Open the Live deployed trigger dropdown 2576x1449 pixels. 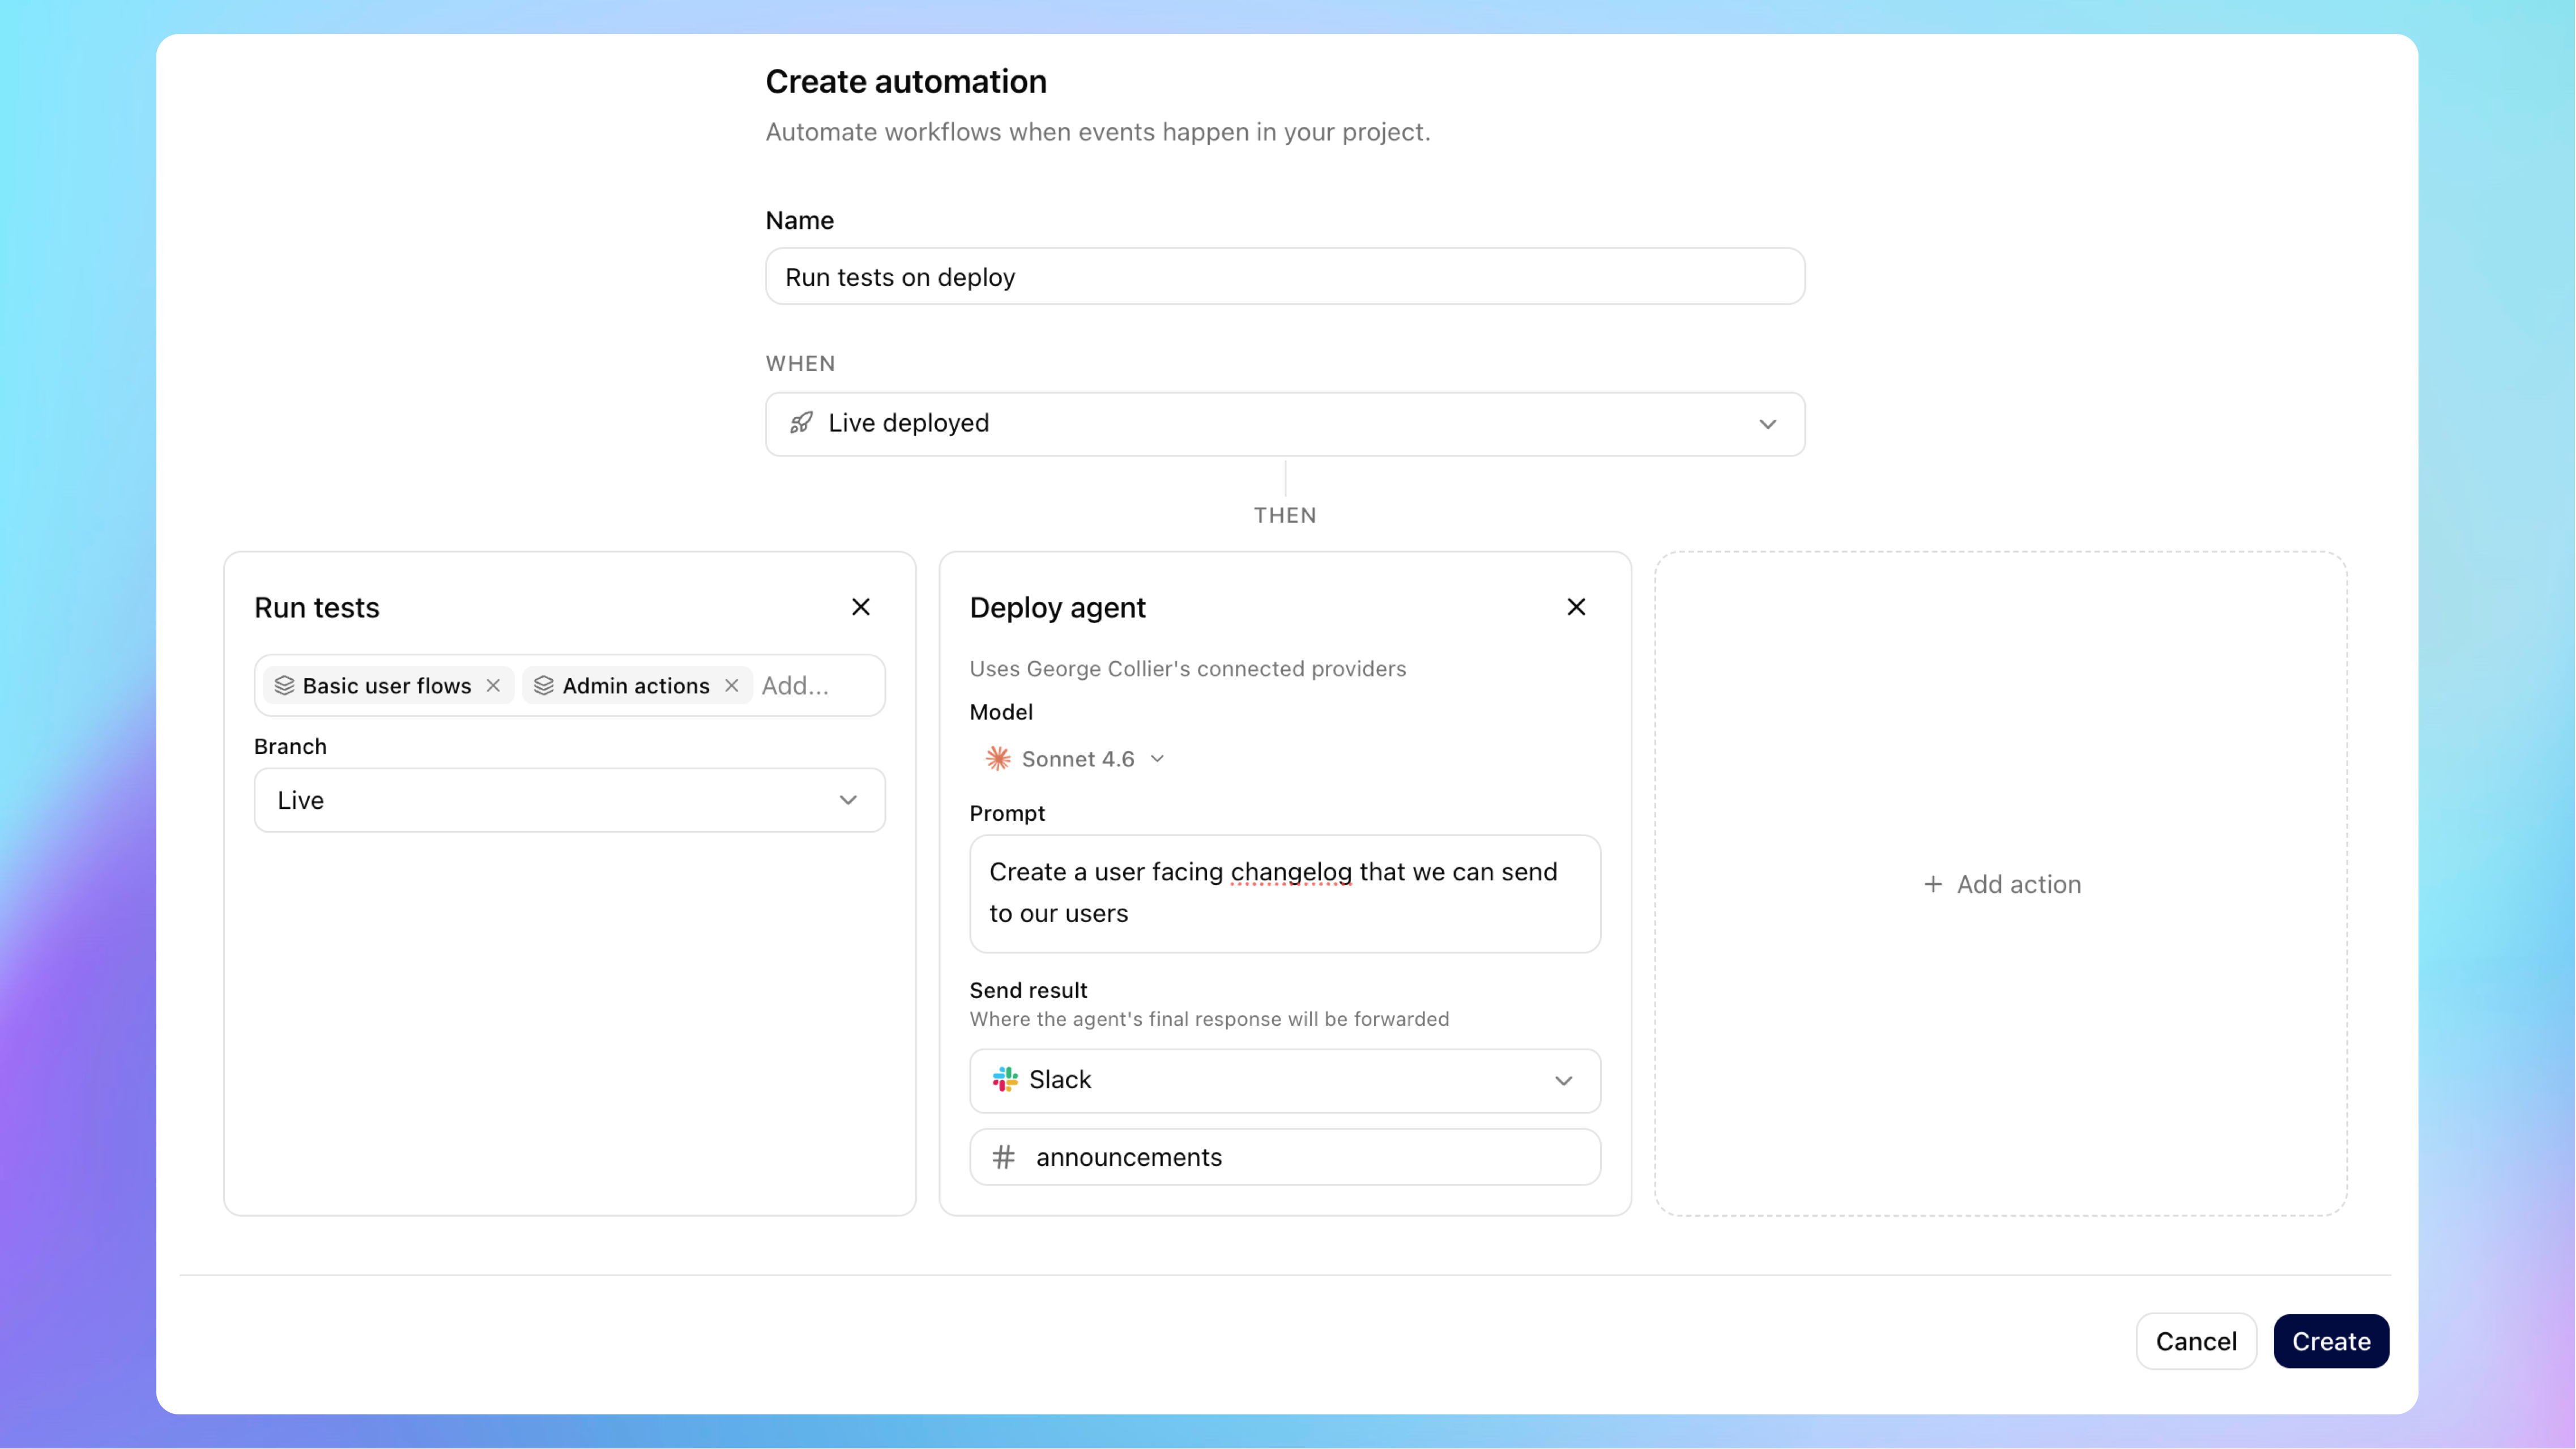pos(1767,424)
